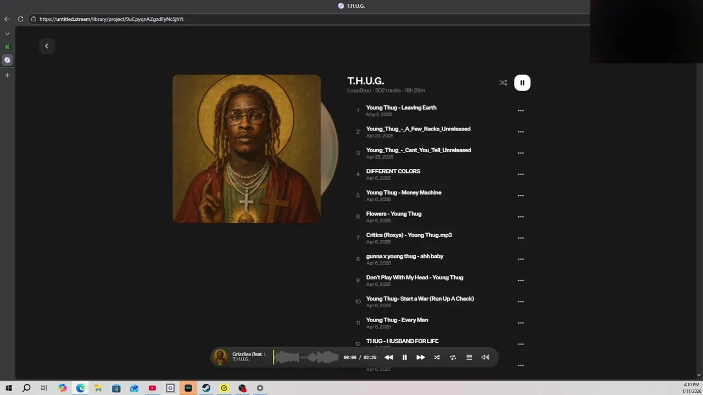Launch Copilot from the taskbar
703x395 pixels.
(63, 388)
